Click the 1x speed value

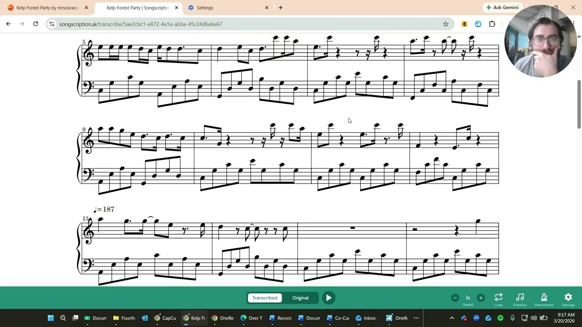(468, 298)
